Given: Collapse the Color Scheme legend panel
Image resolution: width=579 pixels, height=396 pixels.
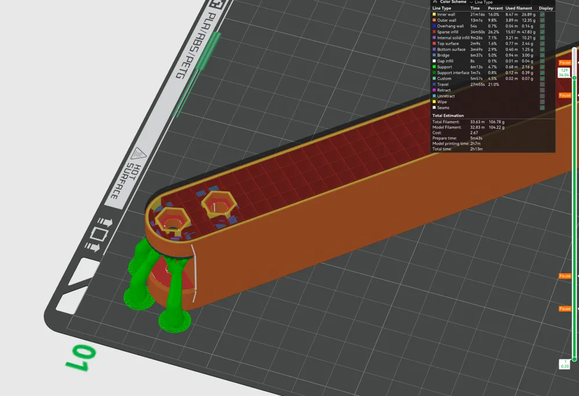Looking at the screenshot, I should point(435,2).
